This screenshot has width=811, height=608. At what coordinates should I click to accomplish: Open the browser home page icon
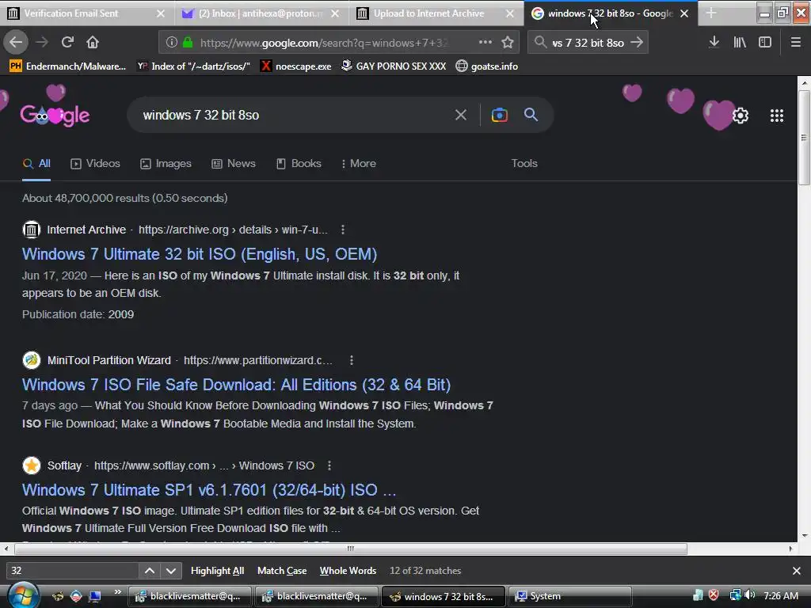pyautogui.click(x=93, y=43)
